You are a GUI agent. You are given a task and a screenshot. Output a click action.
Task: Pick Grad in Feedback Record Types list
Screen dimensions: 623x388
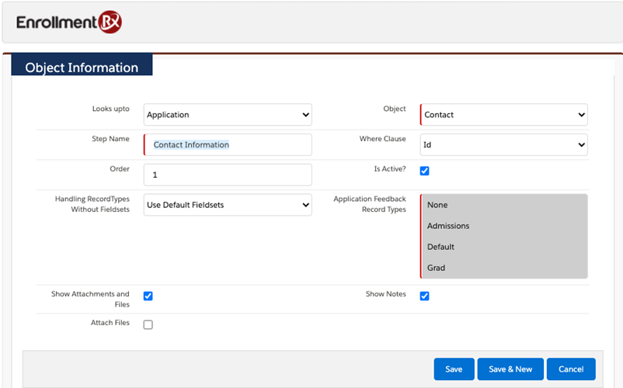click(437, 268)
